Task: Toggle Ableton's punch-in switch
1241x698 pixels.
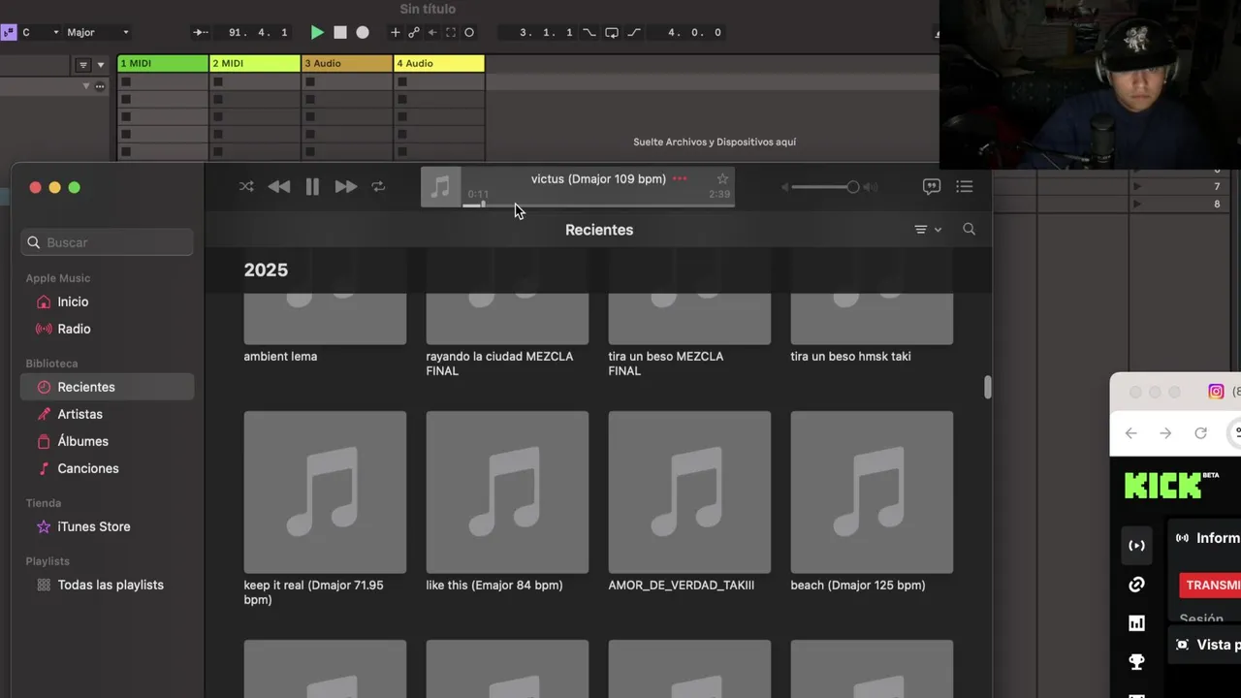Action: pyautogui.click(x=589, y=32)
